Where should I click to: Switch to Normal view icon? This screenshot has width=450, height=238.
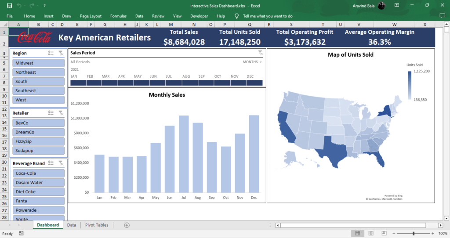358,234
